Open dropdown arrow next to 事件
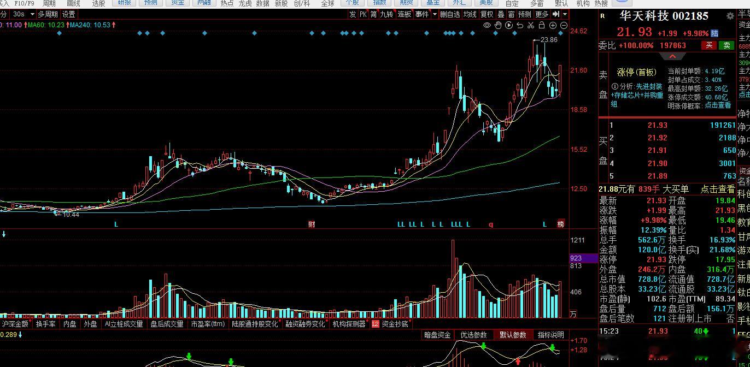Viewport: 750px width, 367px height. (x=435, y=14)
